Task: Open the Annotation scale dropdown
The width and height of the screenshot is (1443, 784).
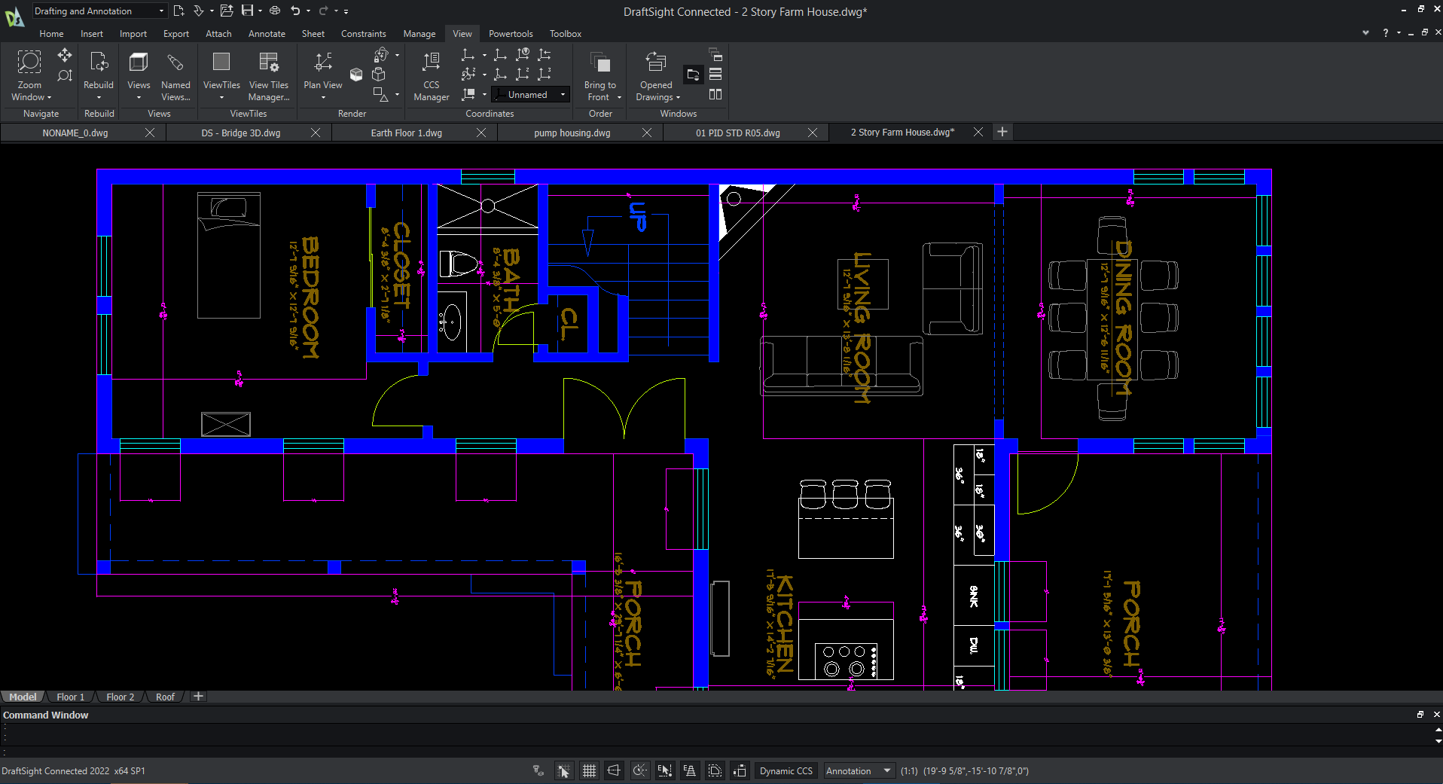Action: (x=858, y=770)
